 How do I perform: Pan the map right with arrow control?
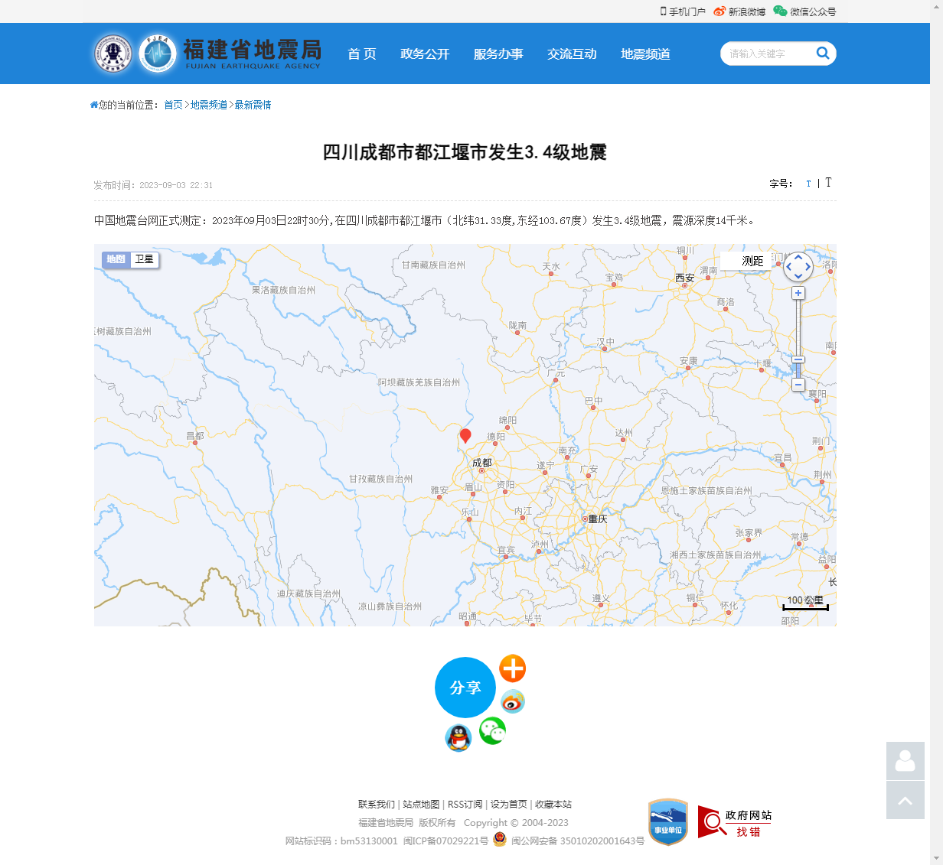[808, 267]
